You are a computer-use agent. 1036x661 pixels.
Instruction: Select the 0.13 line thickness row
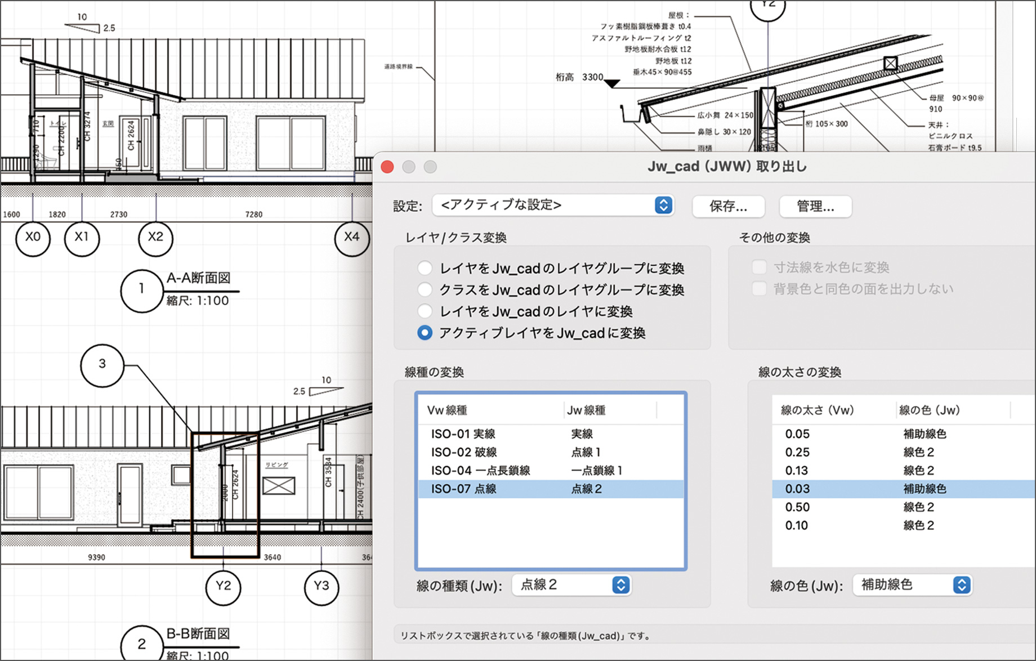pos(904,471)
